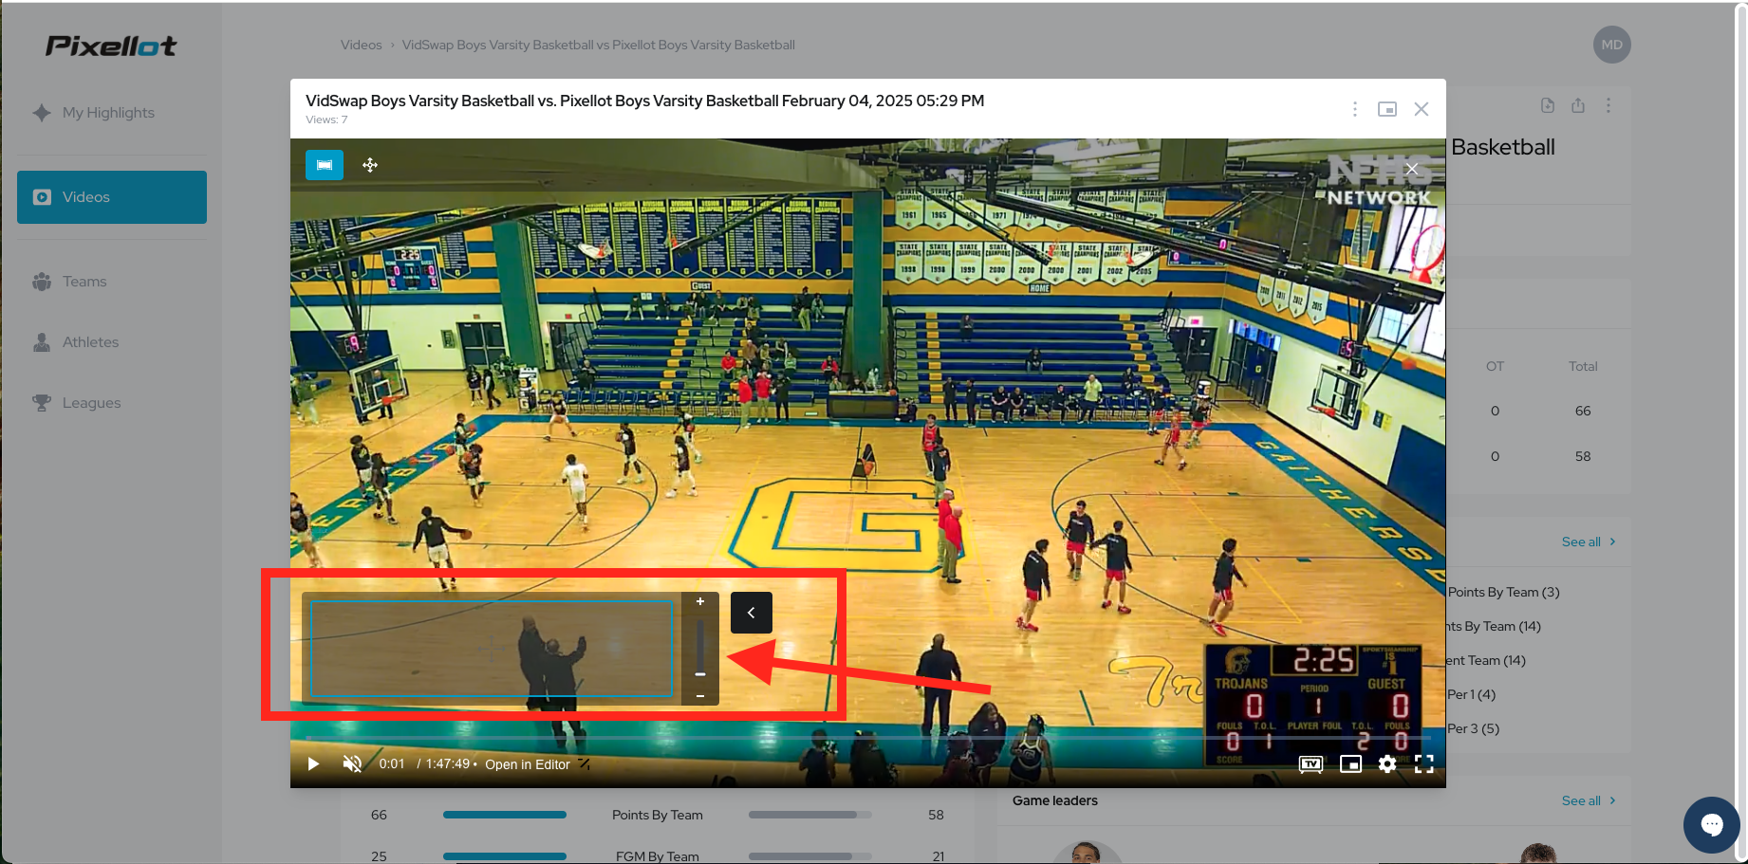This screenshot has width=1748, height=864.
Task: Click the Views: 7 text
Action: tap(326, 119)
